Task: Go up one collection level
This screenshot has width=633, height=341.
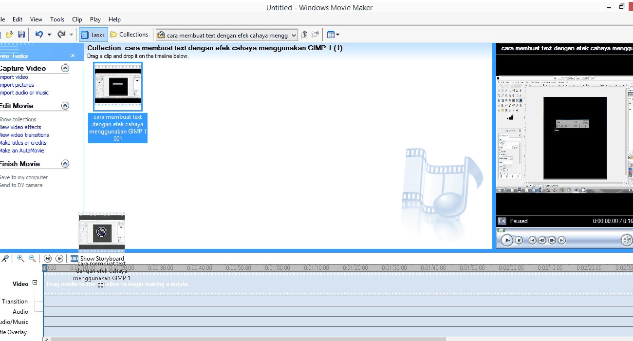Action: 304,35
